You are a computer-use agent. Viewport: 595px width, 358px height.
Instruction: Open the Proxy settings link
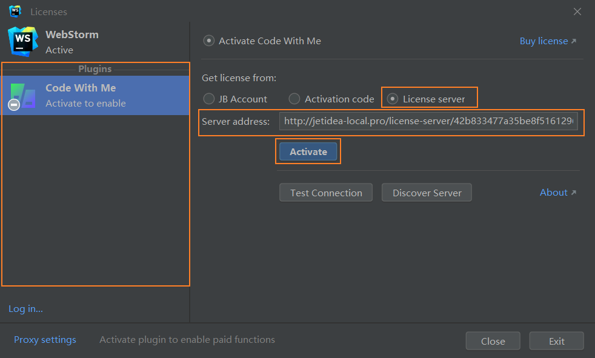(45, 339)
